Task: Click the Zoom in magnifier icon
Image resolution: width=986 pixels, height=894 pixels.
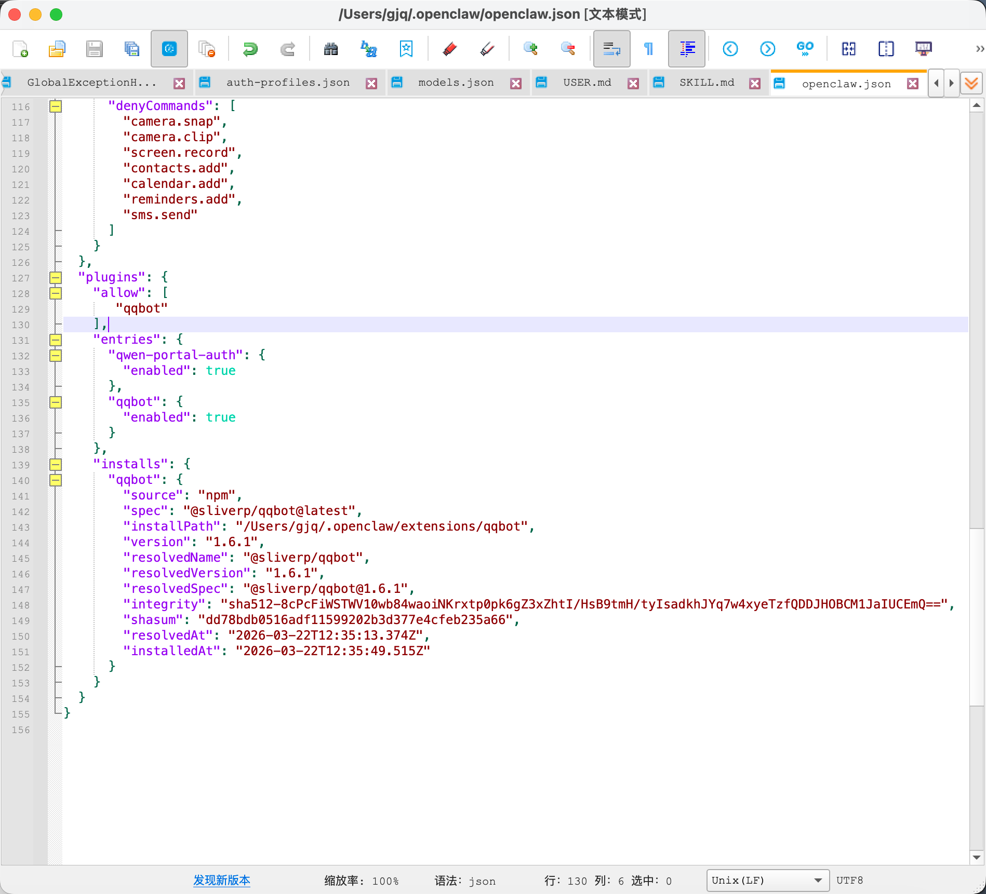Action: (x=530, y=49)
